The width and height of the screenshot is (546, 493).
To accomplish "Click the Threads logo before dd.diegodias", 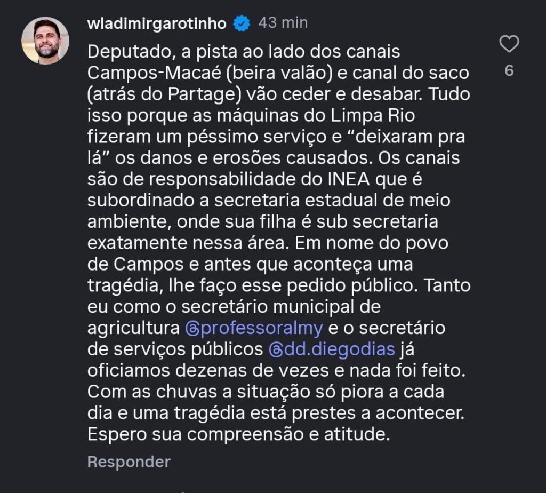I will 276,350.
